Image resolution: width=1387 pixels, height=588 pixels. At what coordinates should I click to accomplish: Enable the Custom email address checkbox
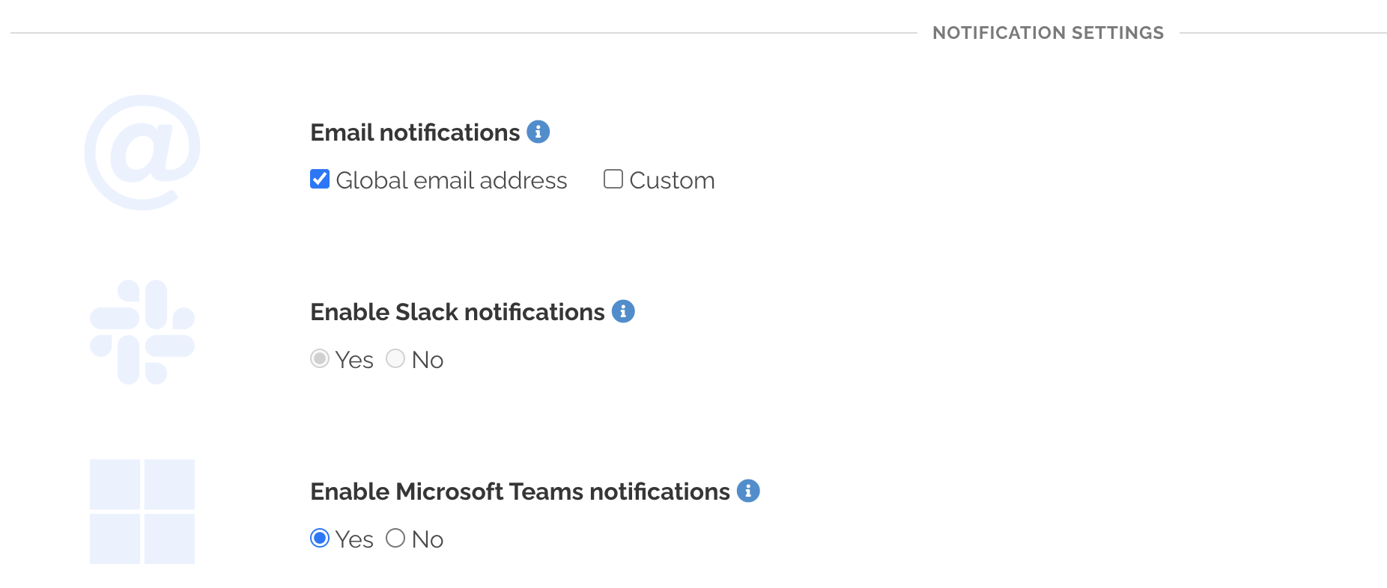pos(613,179)
